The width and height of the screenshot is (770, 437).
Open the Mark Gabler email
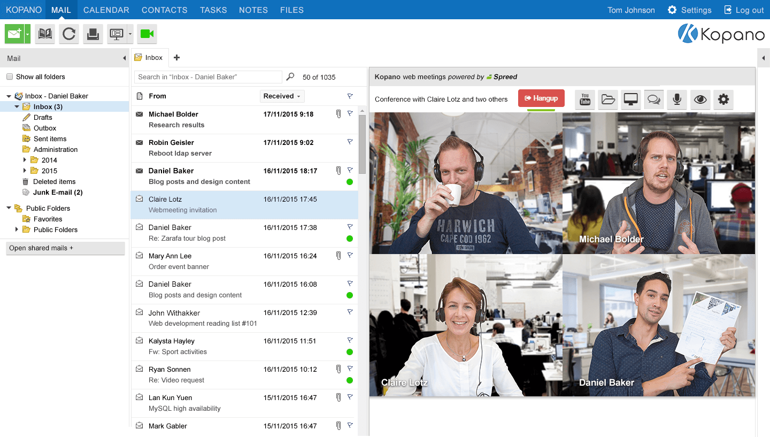(x=244, y=426)
